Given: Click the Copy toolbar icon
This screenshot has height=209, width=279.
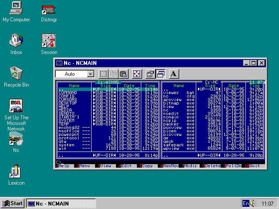Looking at the screenshot, I should pos(113,74).
